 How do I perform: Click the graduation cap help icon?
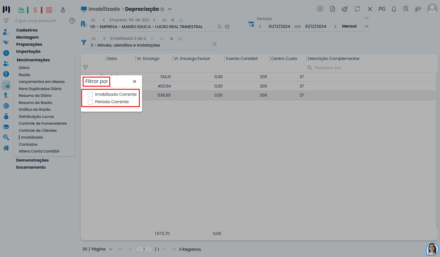[x=418, y=9]
